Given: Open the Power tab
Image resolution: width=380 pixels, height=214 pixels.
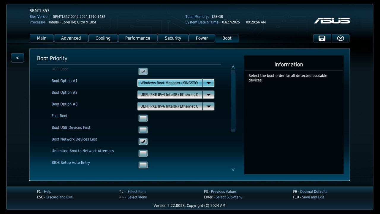Looking at the screenshot, I should click(202, 38).
